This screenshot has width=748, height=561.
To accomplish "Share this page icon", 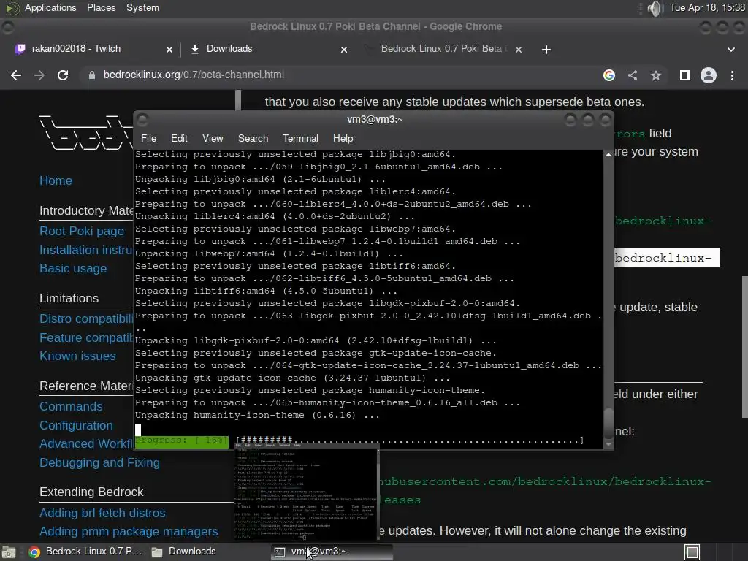I will coord(633,75).
